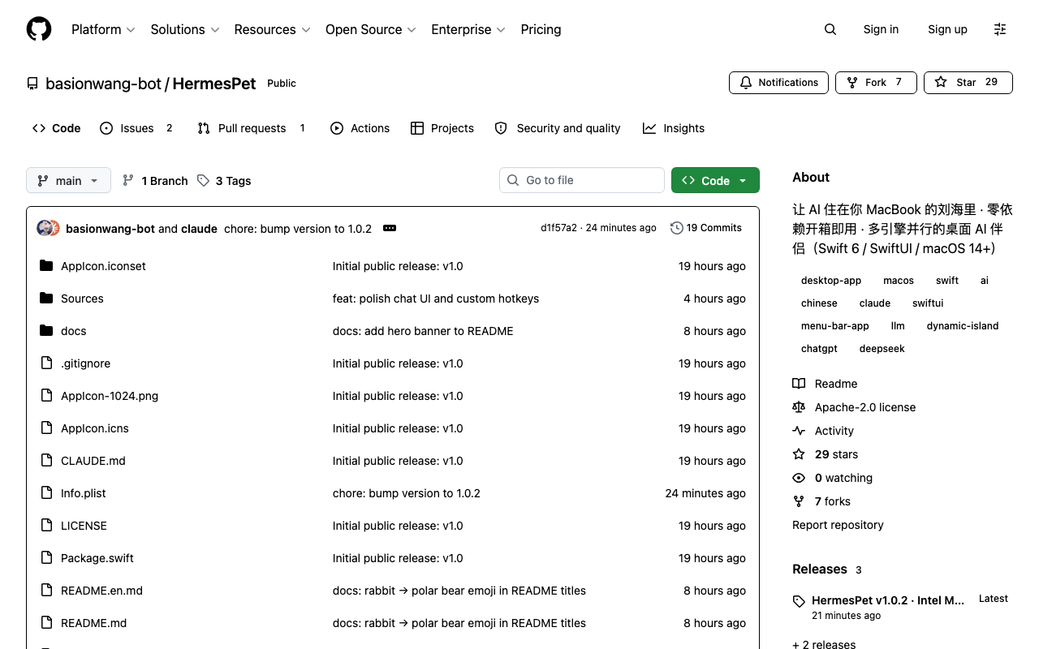This screenshot has height=649, width=1039.
Task: Click the fork icon beside 7 forks
Action: click(x=799, y=501)
